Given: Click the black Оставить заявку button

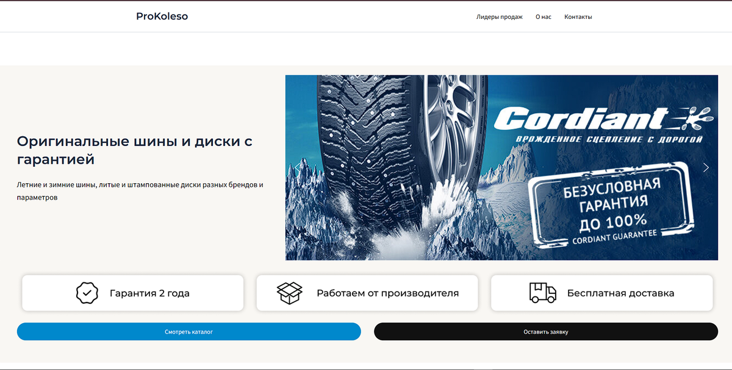Looking at the screenshot, I should (x=546, y=332).
